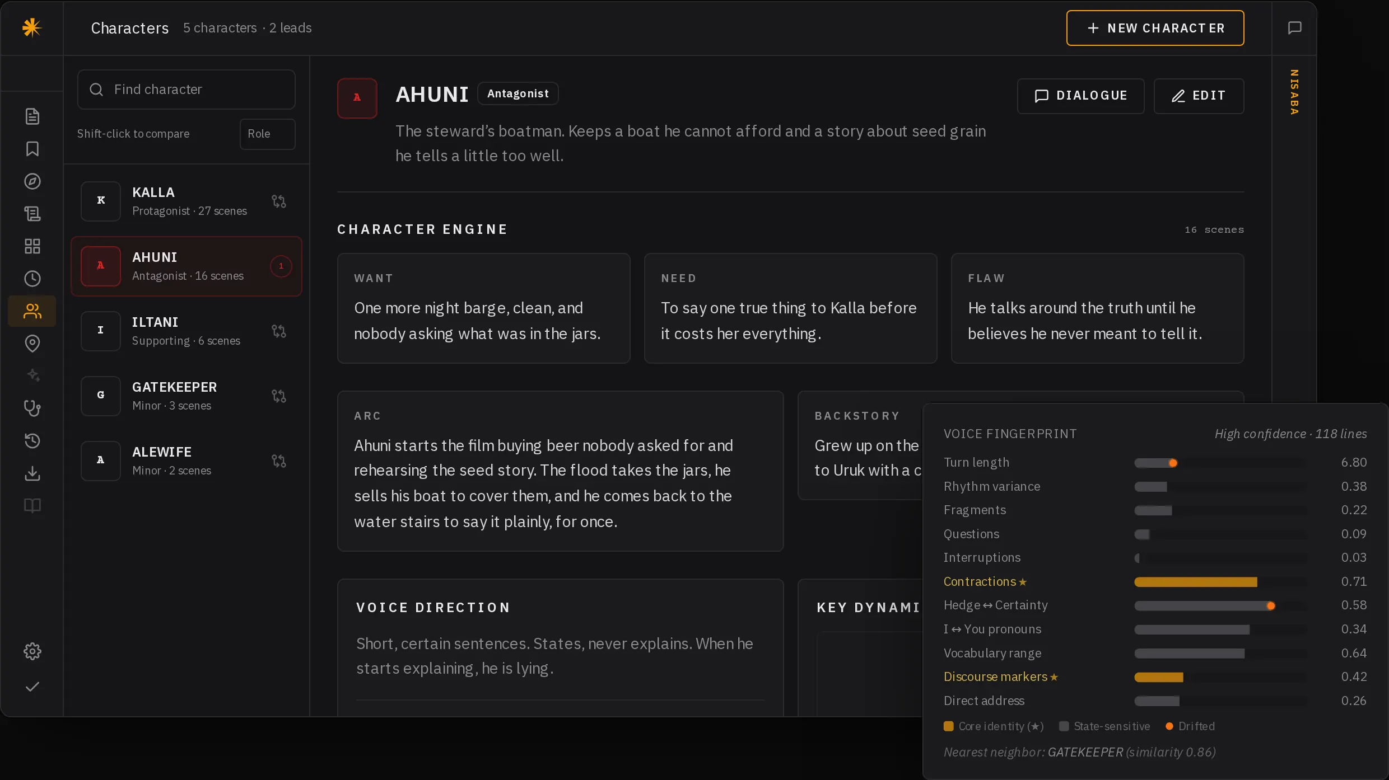The width and height of the screenshot is (1389, 780).
Task: Click the Antagonist role tag
Action: coord(518,93)
